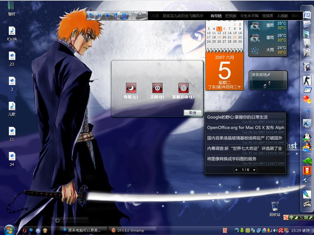This screenshot has height=235, width=314.
Task: Open the monitor/computer icon in side dock
Action: [x=307, y=43]
